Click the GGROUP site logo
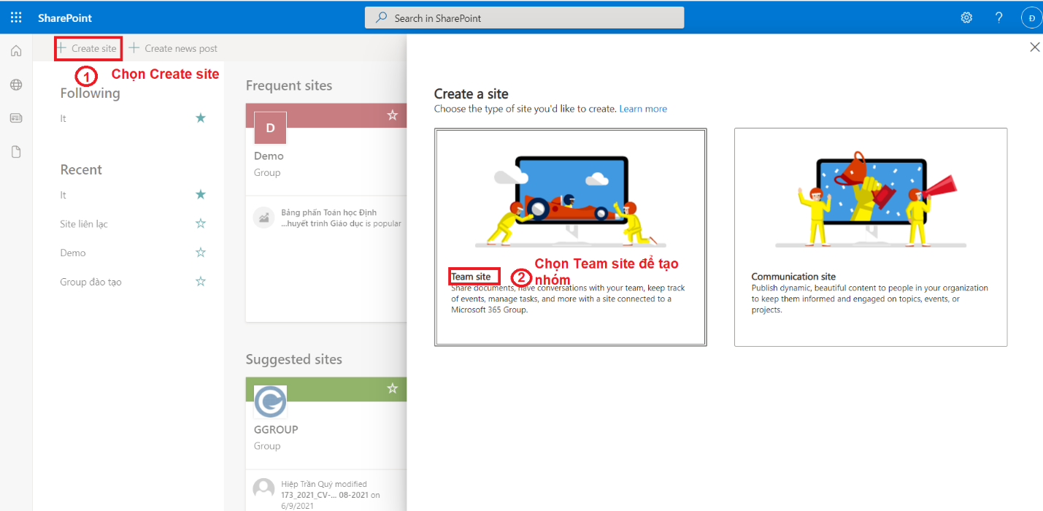The image size is (1043, 511). click(x=270, y=401)
